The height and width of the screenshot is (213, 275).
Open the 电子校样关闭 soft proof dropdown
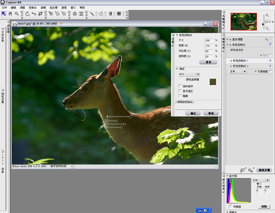click(72, 166)
